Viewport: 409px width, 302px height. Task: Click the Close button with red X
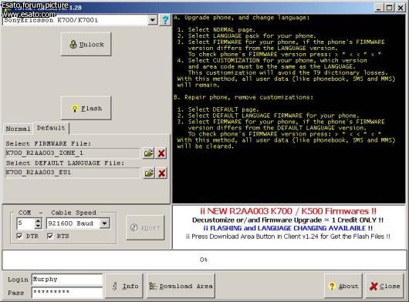385,286
